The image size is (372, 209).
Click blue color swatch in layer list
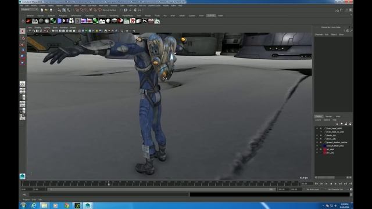click(x=325, y=146)
